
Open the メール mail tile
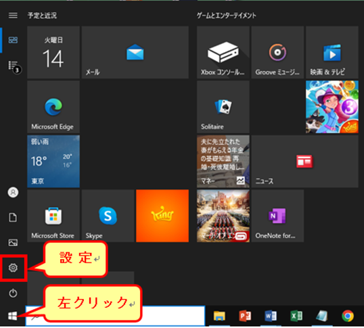pyautogui.click(x=135, y=53)
